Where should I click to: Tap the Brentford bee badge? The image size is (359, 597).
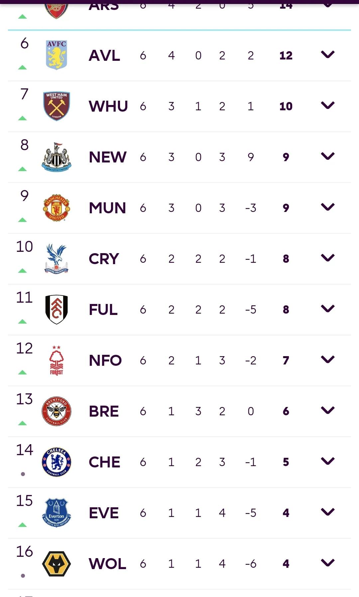(57, 411)
